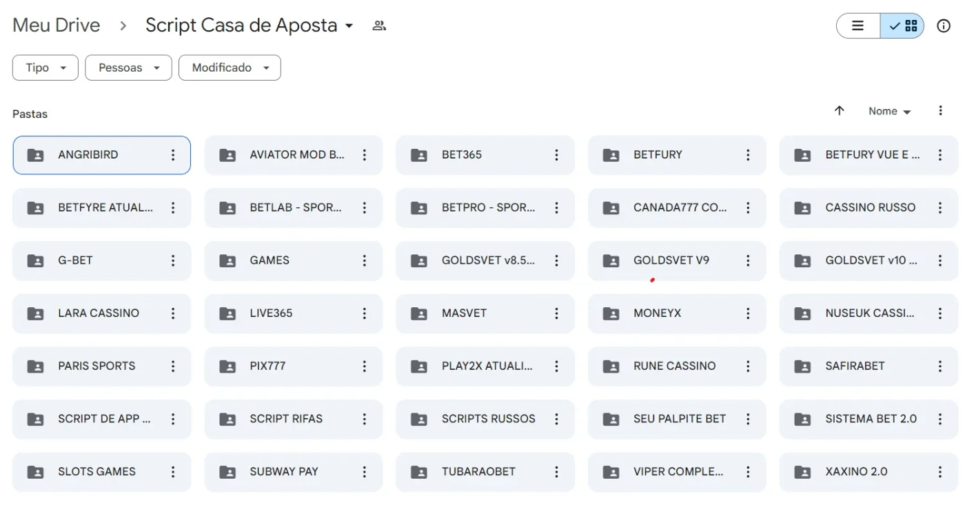965x507 pixels.
Task: Open more actions for BET365 folder
Action: coord(556,155)
